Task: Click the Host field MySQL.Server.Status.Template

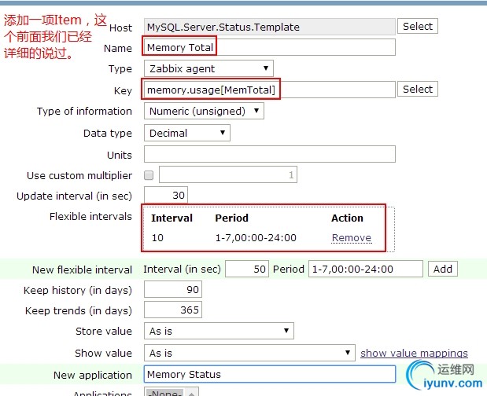Action: pos(270,27)
